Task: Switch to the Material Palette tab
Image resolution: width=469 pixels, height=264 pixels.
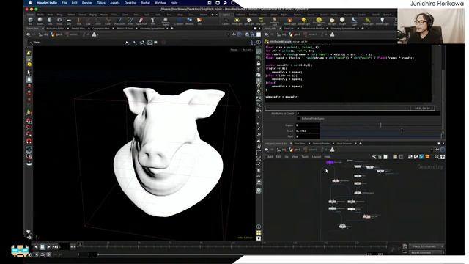Action: 321,144
